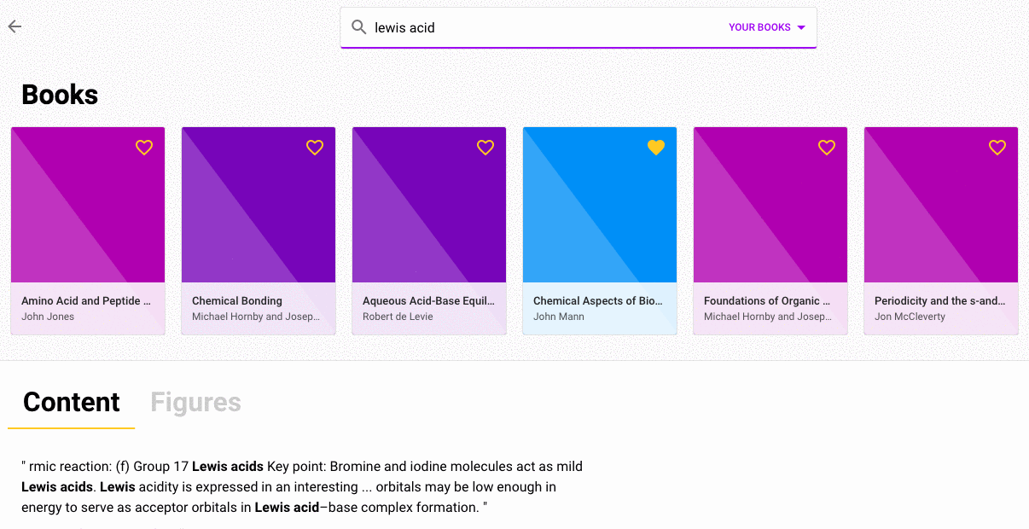Go back using the left arrow icon
Image resolution: width=1029 pixels, height=529 pixels.
(x=15, y=26)
